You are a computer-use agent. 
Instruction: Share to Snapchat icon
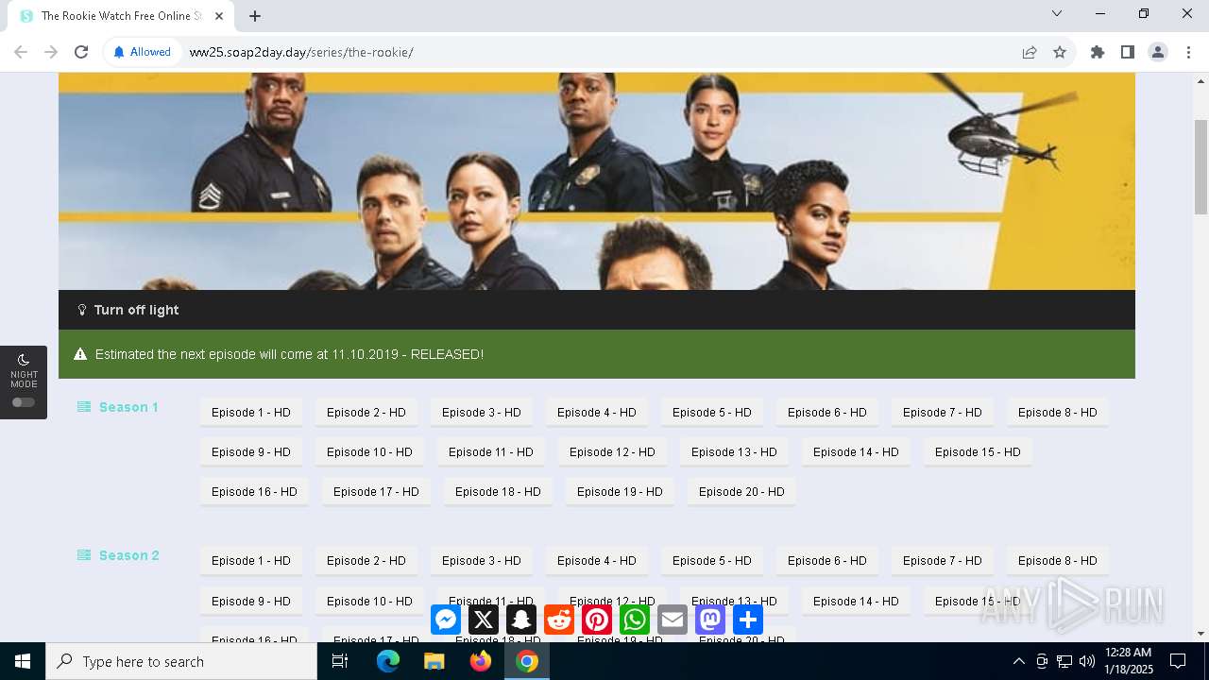point(521,620)
